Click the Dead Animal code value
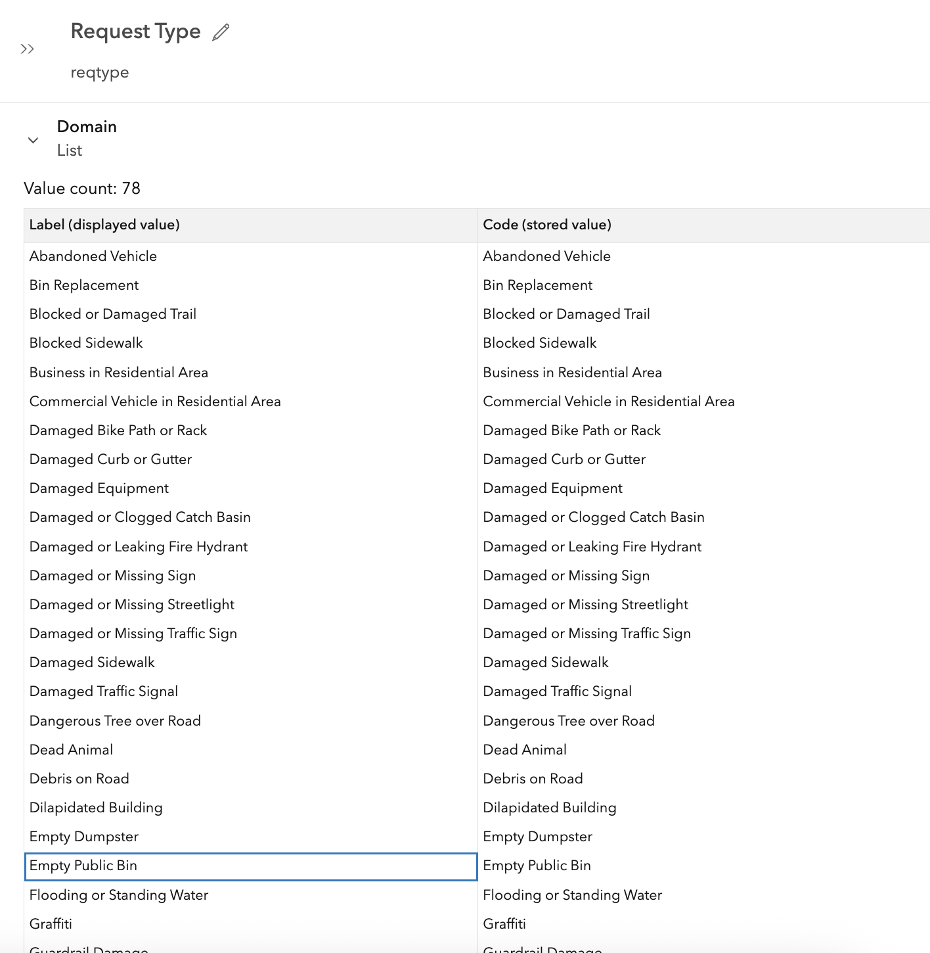930x953 pixels. [x=524, y=749]
